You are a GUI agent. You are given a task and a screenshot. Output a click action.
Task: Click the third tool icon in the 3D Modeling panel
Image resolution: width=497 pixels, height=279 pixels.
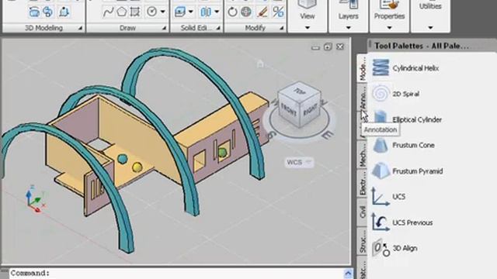[64, 12]
